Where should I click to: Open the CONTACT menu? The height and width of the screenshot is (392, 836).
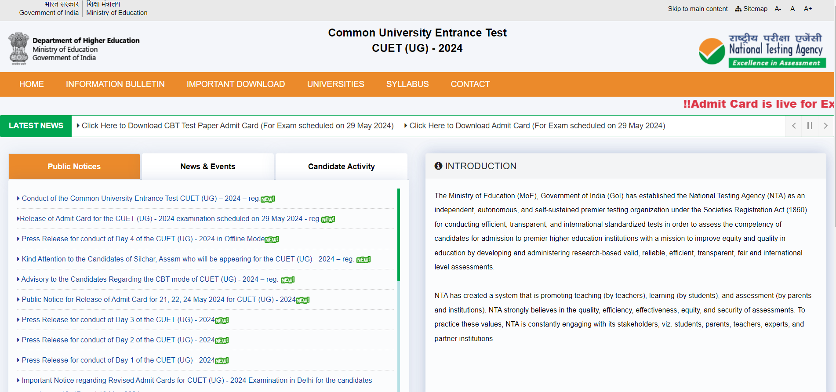click(470, 84)
